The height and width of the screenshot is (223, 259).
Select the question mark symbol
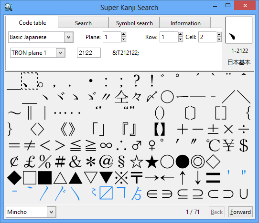point(137,81)
